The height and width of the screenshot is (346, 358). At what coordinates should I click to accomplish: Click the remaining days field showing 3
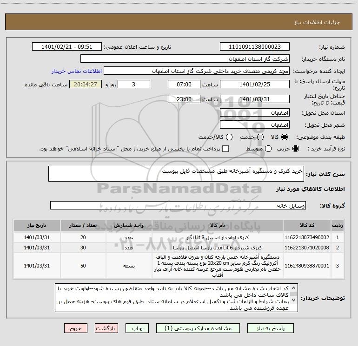click(134, 84)
